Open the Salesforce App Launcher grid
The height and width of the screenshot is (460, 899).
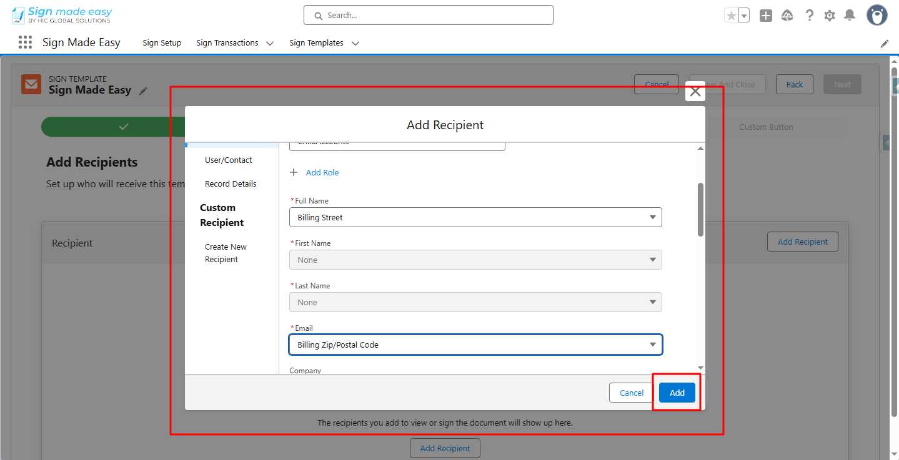[x=25, y=42]
